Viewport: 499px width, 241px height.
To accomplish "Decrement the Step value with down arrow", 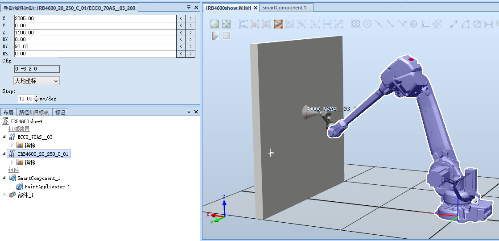I will [x=36, y=100].
